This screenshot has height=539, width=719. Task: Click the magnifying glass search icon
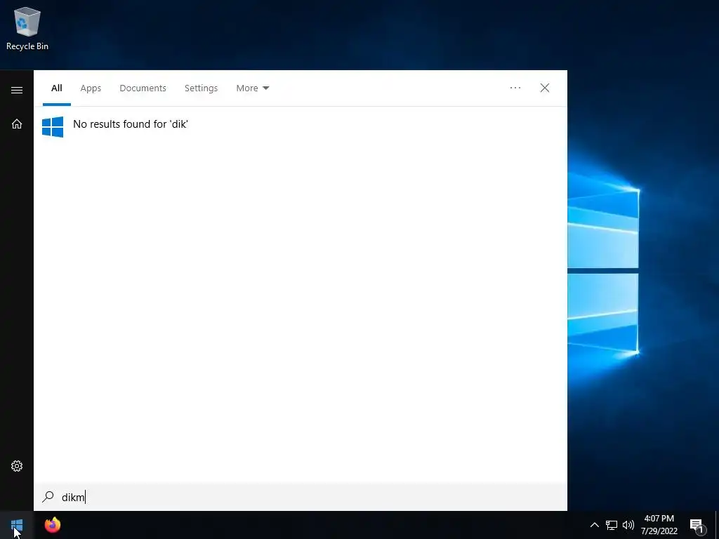[x=48, y=497]
